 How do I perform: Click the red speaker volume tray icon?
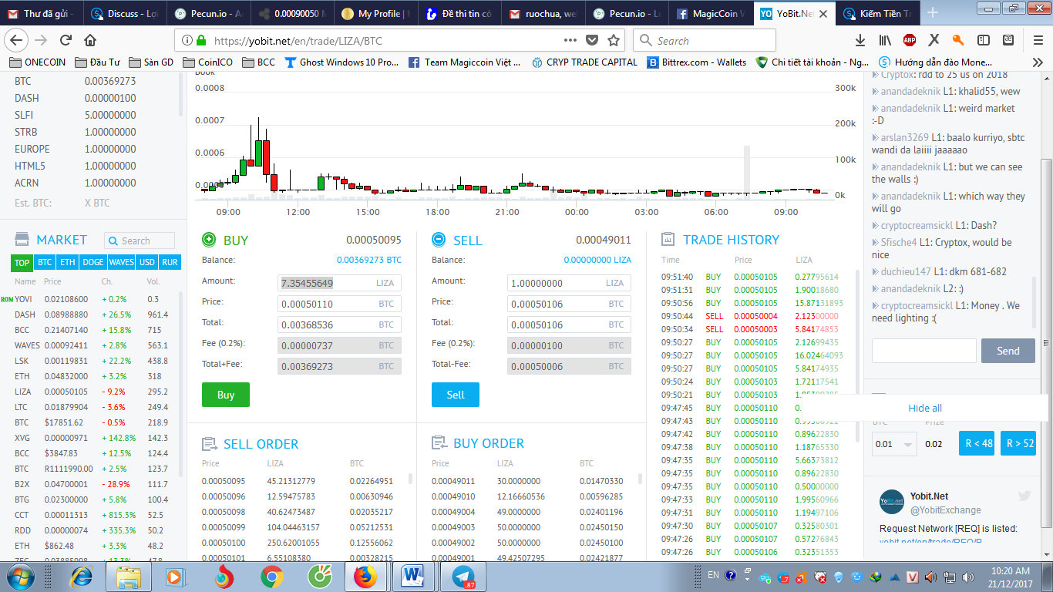click(930, 577)
